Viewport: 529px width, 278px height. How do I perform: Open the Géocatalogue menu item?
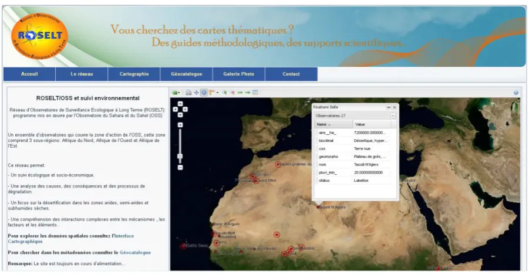(x=187, y=74)
